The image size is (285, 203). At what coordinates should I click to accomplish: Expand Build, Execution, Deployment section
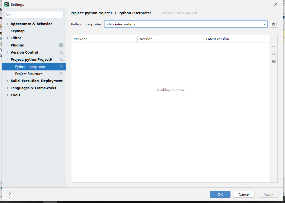(7, 81)
